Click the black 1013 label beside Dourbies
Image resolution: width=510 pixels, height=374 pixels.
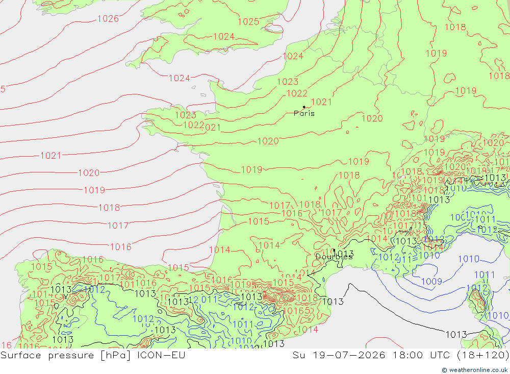343,254
